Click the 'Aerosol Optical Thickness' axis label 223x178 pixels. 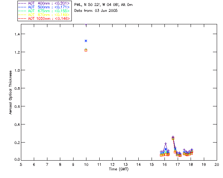point(10,92)
